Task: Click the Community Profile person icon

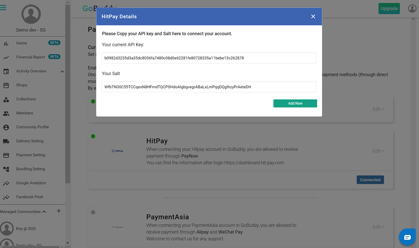Action: [x=6, y=127]
